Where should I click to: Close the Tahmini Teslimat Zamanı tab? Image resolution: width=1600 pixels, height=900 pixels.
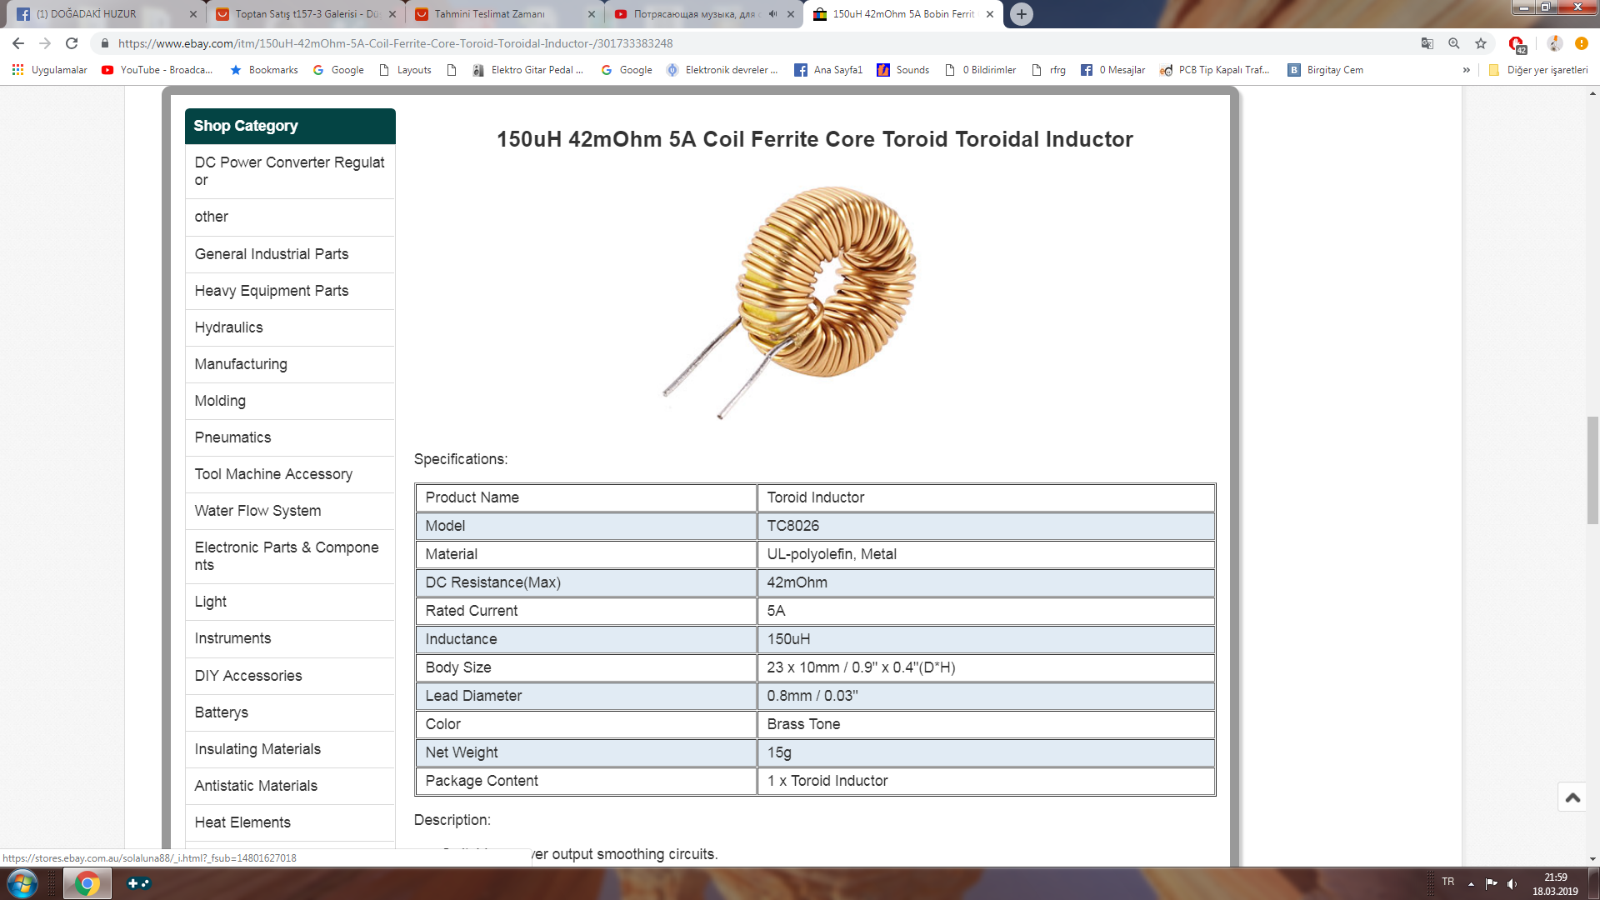click(x=592, y=14)
